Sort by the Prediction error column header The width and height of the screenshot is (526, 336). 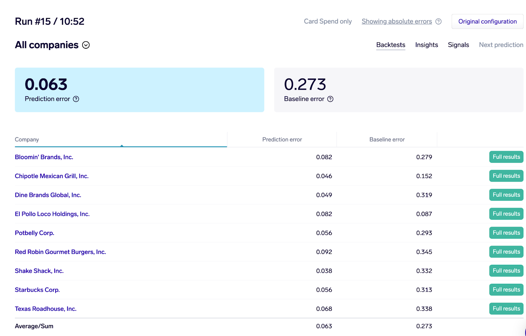(282, 140)
